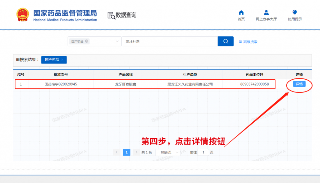This screenshot has height=183, width=320.
Task: Click the product name 龙牙肝泰胶囊
Action: [x=126, y=84]
